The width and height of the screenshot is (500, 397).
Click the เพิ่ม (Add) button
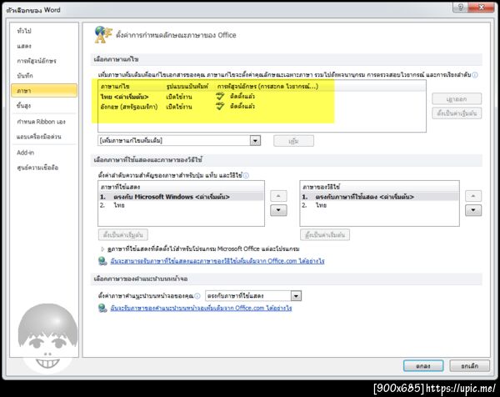click(293, 141)
